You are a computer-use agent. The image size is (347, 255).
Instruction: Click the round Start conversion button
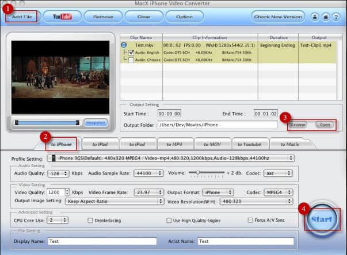point(322,219)
